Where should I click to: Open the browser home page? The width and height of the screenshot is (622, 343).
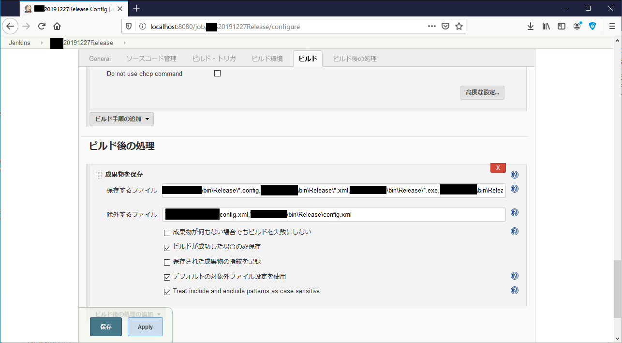pos(57,26)
